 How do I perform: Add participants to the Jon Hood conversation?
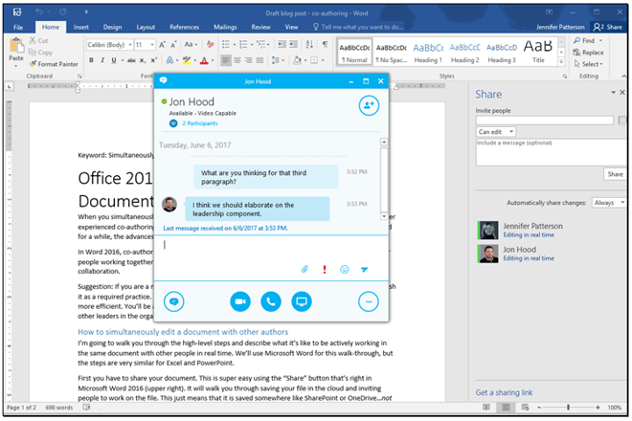(369, 105)
